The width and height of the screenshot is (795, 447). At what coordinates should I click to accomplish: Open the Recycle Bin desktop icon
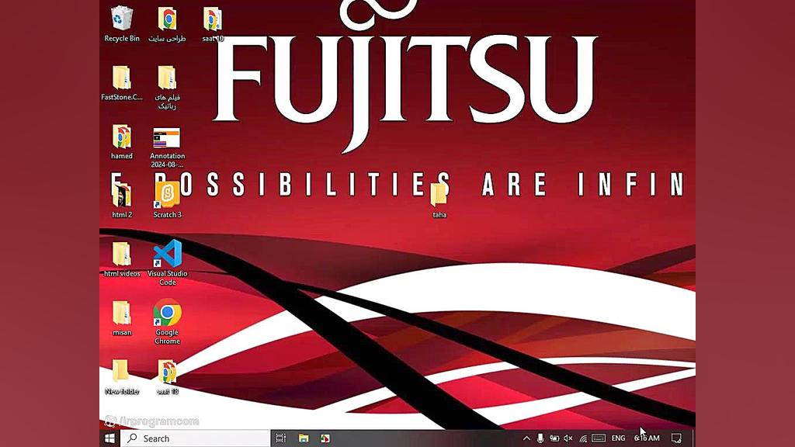(122, 24)
